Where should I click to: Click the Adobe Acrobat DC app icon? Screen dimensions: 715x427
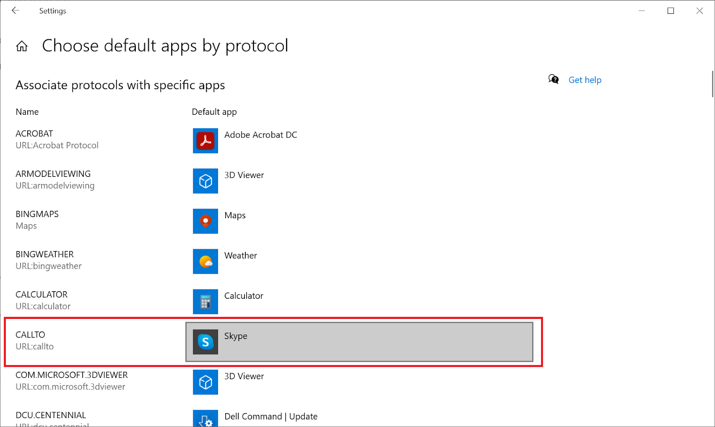[x=206, y=141]
